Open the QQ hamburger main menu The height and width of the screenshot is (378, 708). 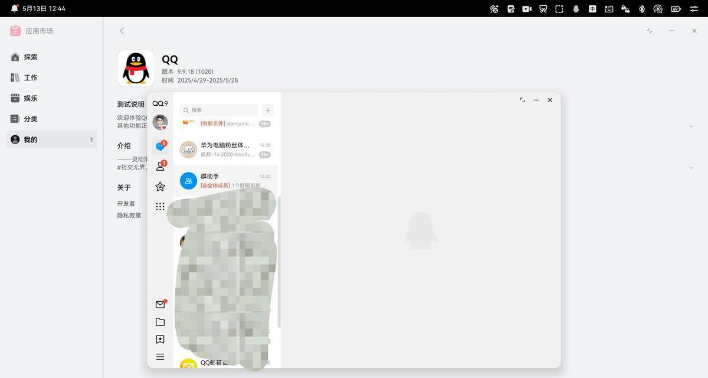point(160,357)
